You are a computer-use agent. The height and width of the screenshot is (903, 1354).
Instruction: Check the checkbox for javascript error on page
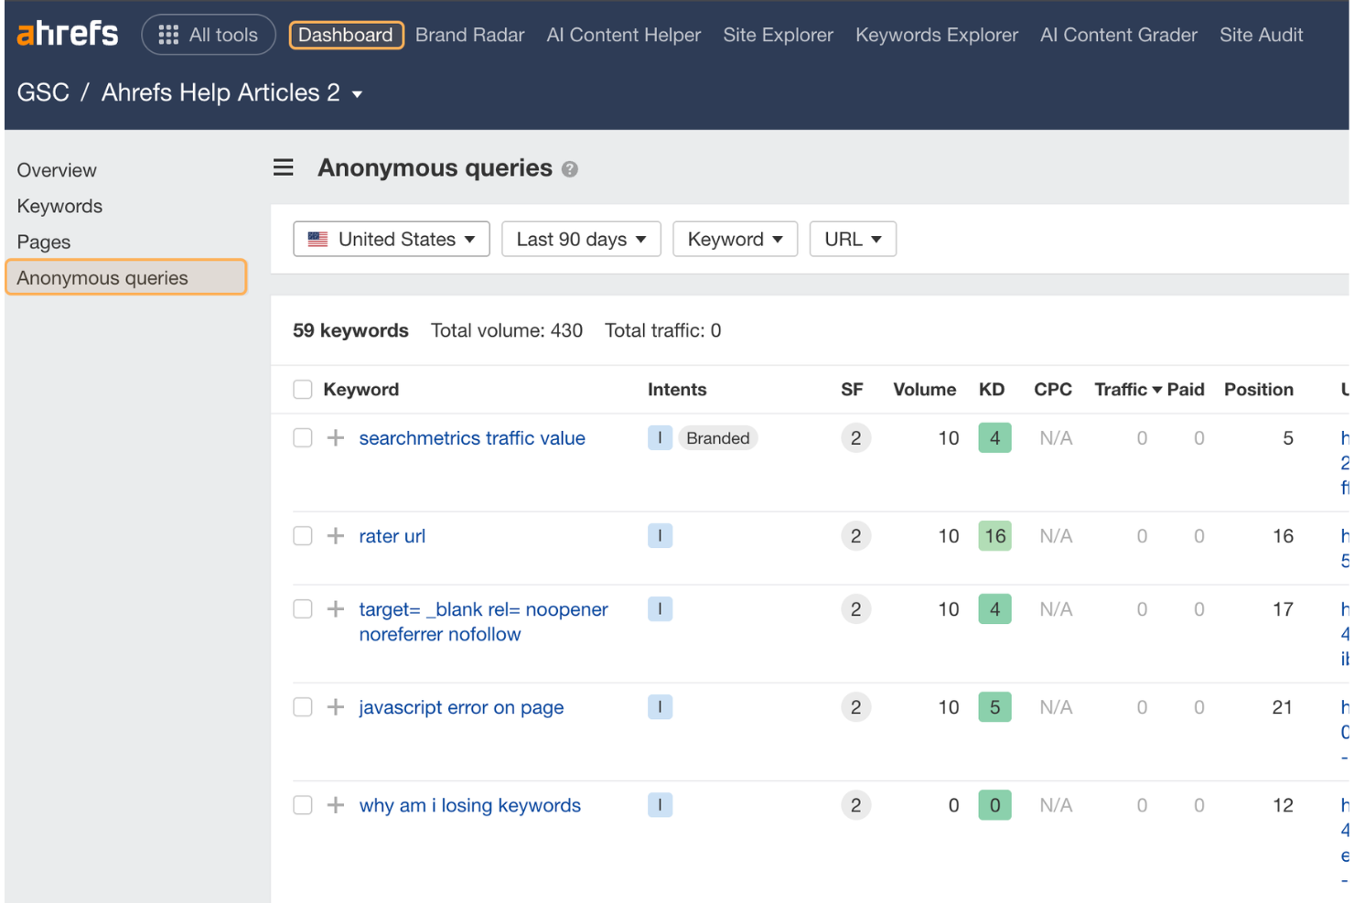coord(302,706)
